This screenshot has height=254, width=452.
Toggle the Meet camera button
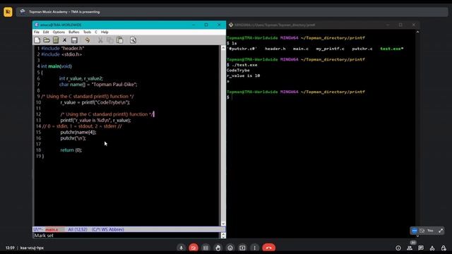194,248
